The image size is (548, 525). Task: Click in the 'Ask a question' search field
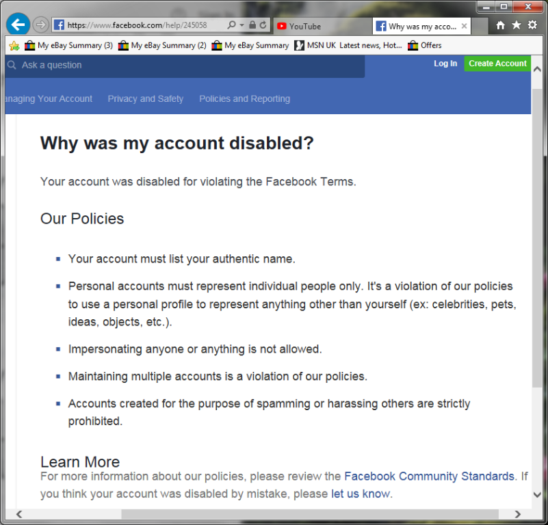[185, 66]
